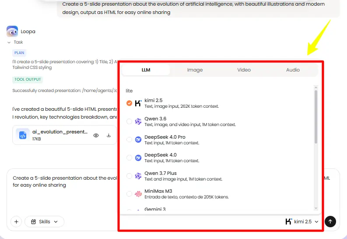Switch to the LLM tab

tap(146, 70)
